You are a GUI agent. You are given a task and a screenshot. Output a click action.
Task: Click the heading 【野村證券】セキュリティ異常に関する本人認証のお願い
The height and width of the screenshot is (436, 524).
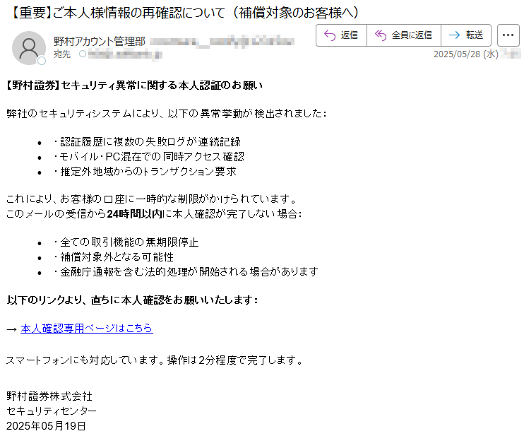[135, 86]
